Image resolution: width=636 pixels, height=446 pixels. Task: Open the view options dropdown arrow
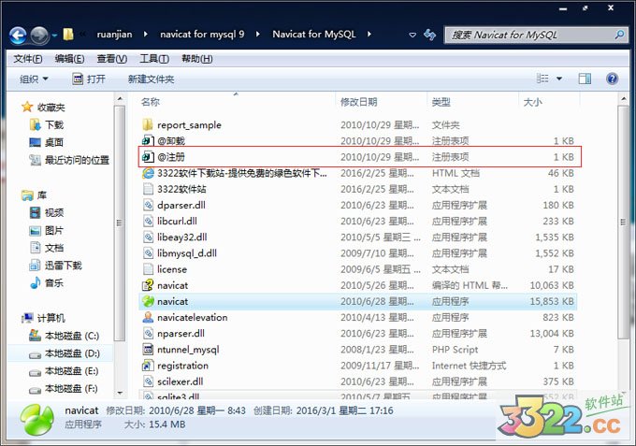pos(559,79)
